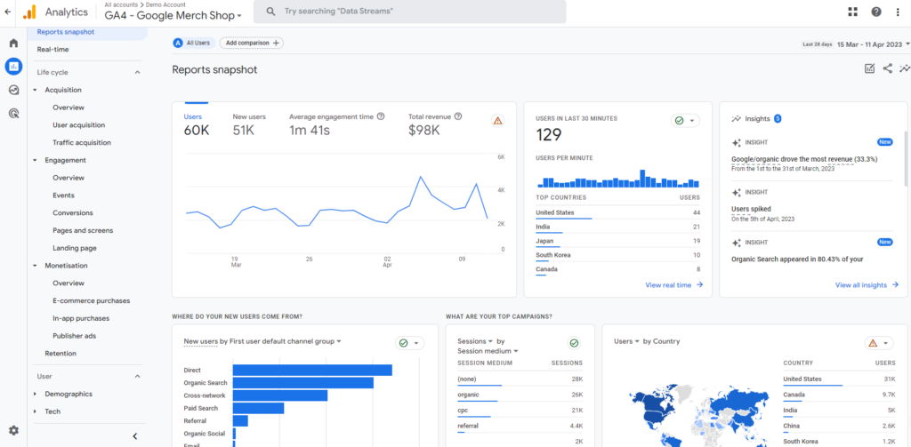The width and height of the screenshot is (911, 447).
Task: Click View real time link
Action: coord(674,285)
